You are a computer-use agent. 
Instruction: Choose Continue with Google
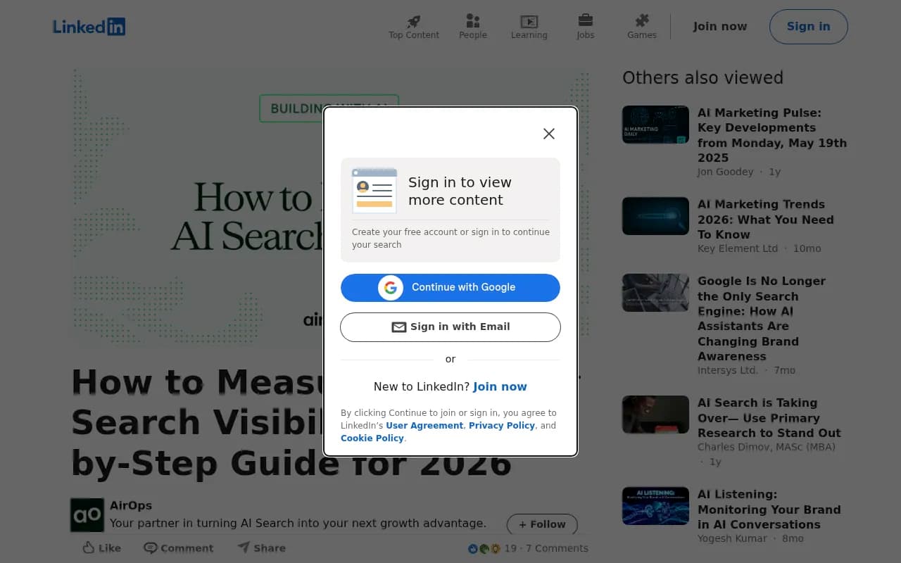click(450, 288)
